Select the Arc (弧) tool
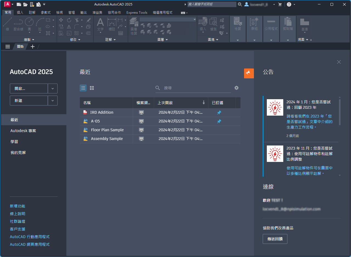The width and height of the screenshot is (351, 257). coord(40,24)
